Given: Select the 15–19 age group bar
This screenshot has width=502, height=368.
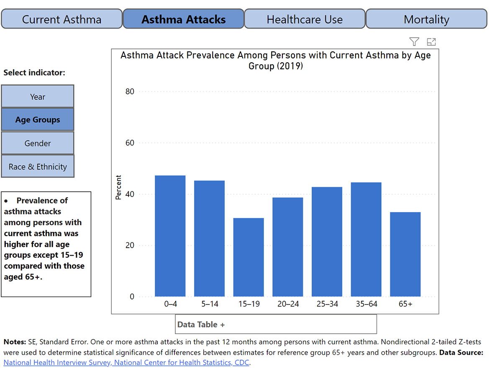Looking at the screenshot, I should click(248, 257).
